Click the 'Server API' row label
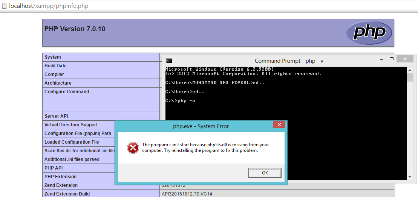 click(x=56, y=116)
